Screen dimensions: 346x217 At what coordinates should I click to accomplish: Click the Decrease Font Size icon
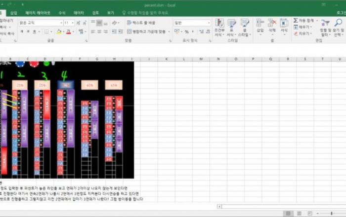(85, 23)
